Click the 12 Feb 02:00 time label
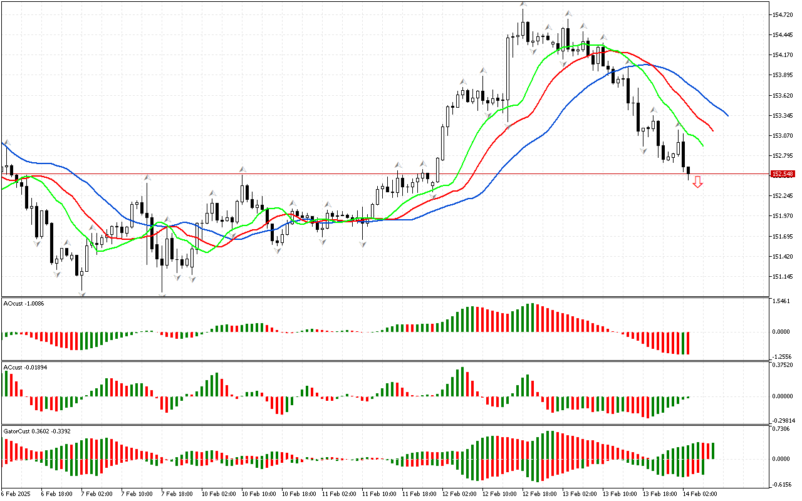Viewport: 802px width, 501px height. coord(460,493)
